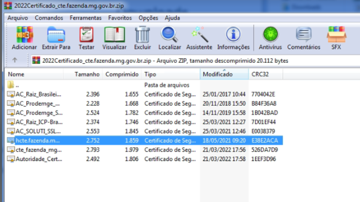
Task: Run the Antivírus scan icon
Action: (270, 35)
